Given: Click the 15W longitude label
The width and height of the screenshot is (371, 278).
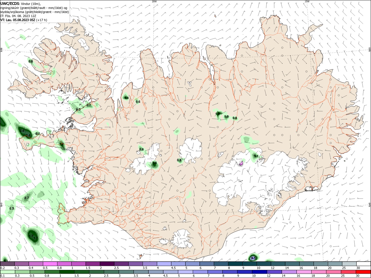Looking at the screenshot, I should point(307,1).
